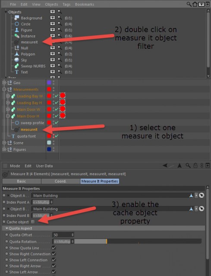Open the Mode menu in Attribute Manager

pyautogui.click(x=15, y=166)
